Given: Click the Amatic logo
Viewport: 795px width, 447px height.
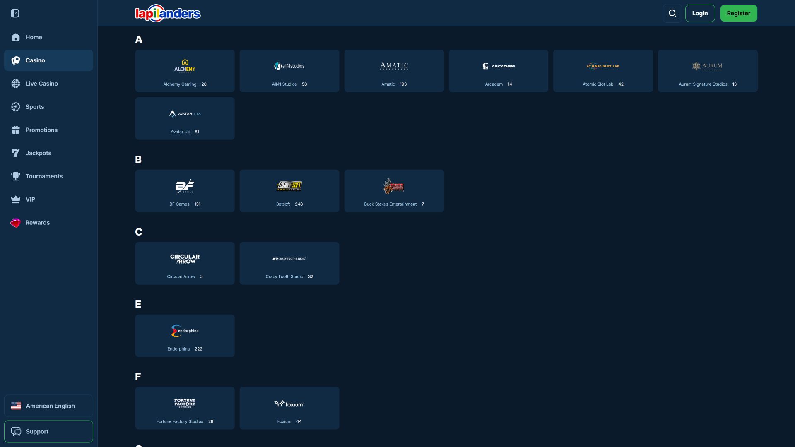Looking at the screenshot, I should [394, 66].
